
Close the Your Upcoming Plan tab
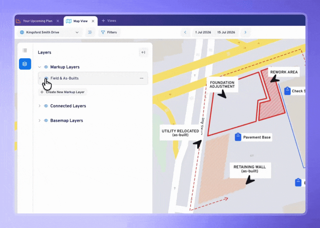click(x=58, y=21)
